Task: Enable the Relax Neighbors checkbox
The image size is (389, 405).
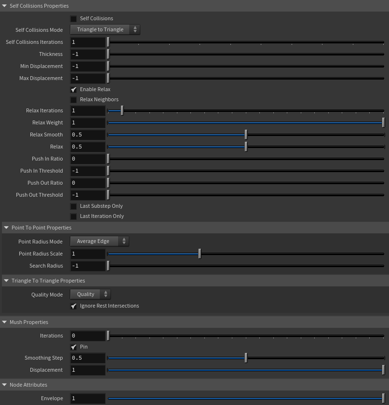Action: coord(74,100)
